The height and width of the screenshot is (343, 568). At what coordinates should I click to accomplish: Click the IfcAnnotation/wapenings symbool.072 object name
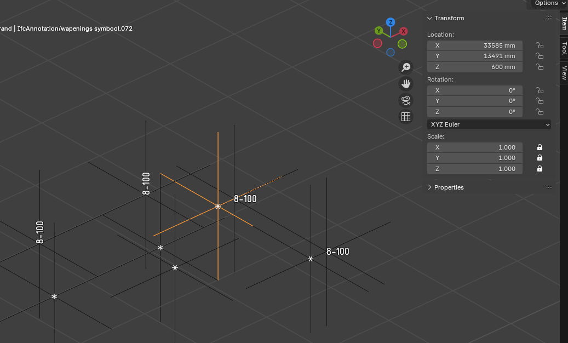pos(75,28)
